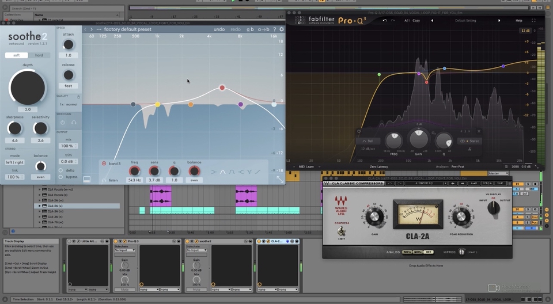Click green high-pass node in Pro-Q 3

pyautogui.click(x=379, y=74)
